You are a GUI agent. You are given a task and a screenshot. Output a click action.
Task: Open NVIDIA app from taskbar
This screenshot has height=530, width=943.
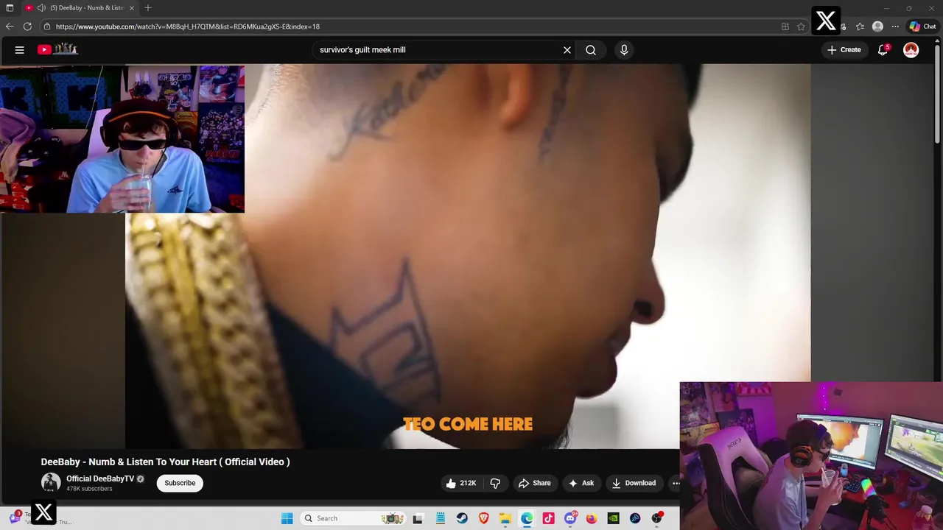coord(613,518)
